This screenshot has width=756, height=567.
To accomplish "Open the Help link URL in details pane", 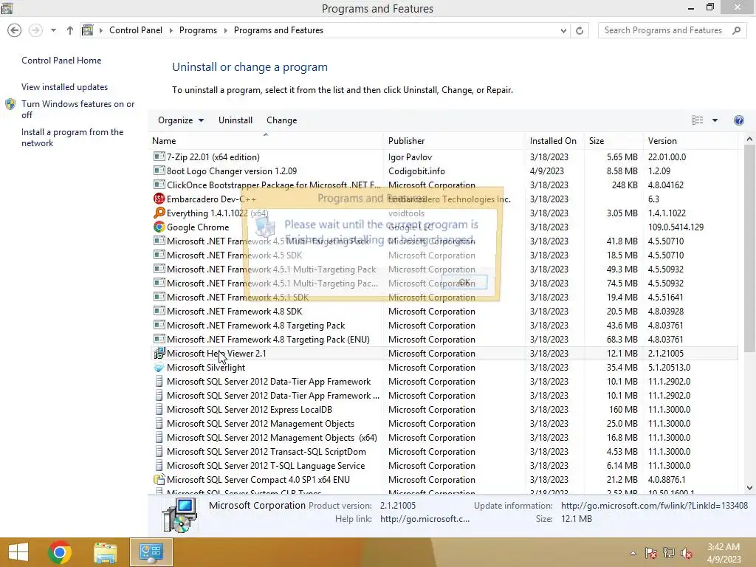I will (x=425, y=519).
